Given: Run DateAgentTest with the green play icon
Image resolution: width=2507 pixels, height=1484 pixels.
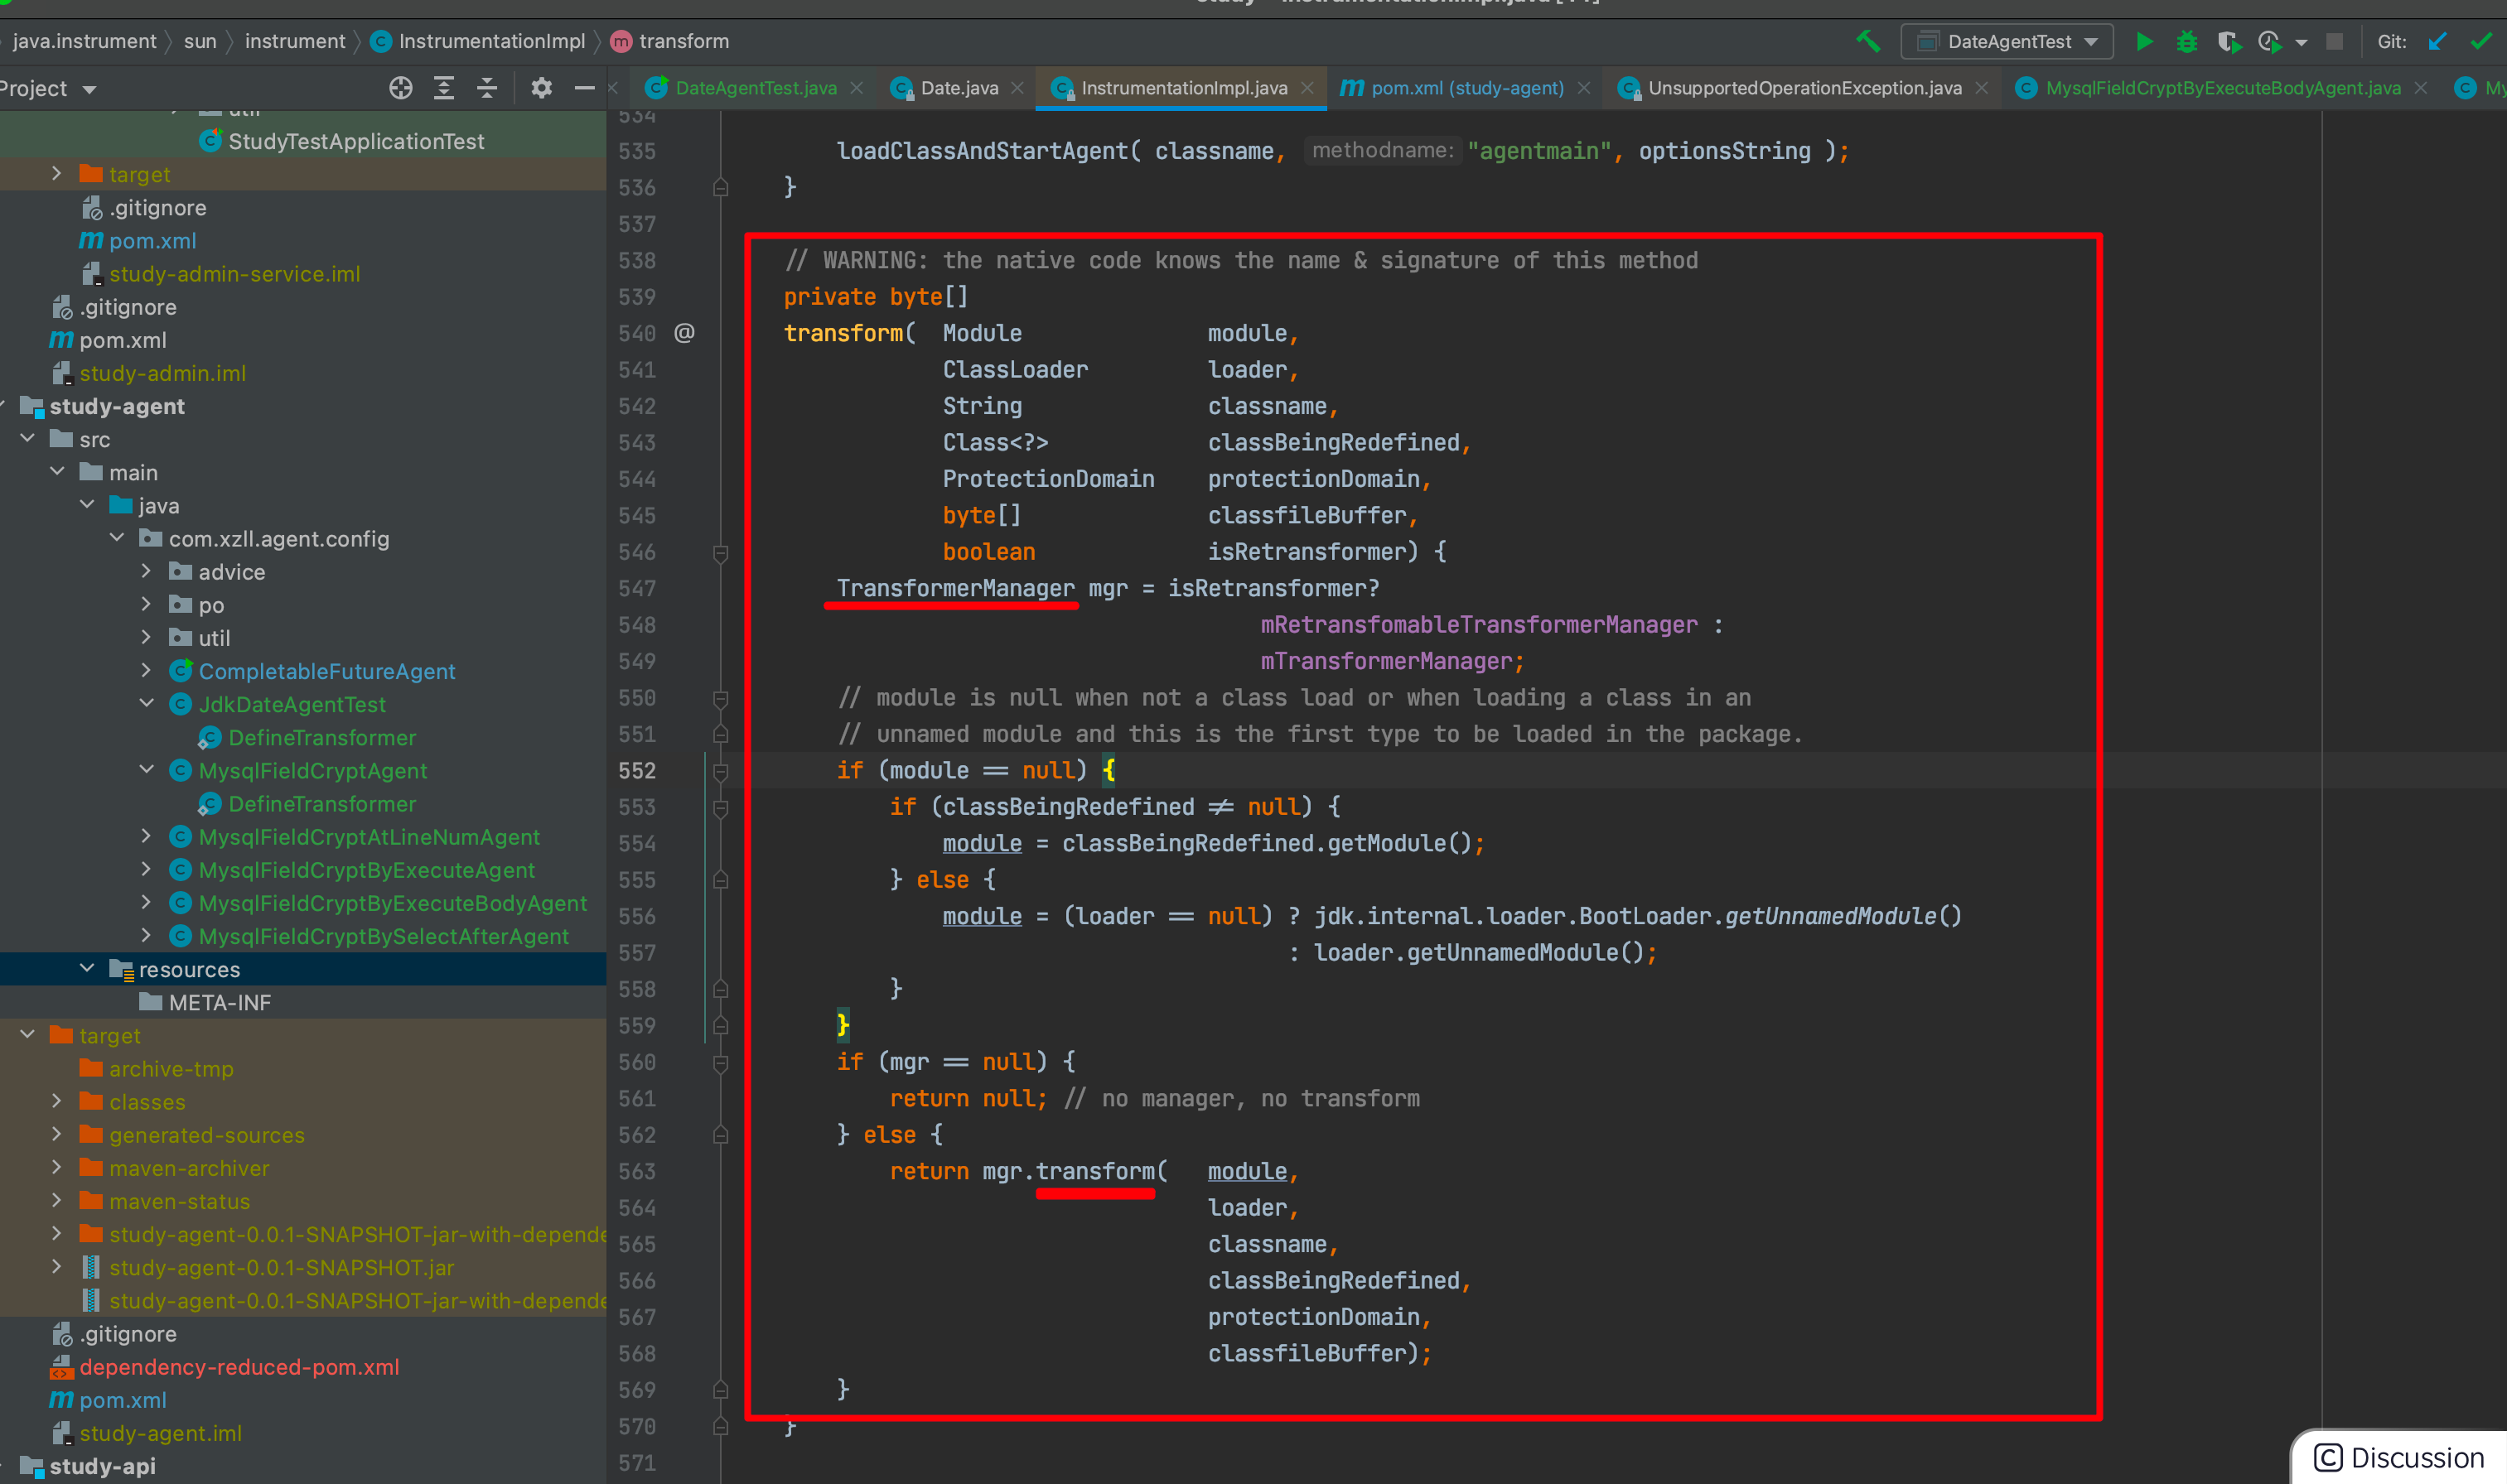Looking at the screenshot, I should (2144, 41).
